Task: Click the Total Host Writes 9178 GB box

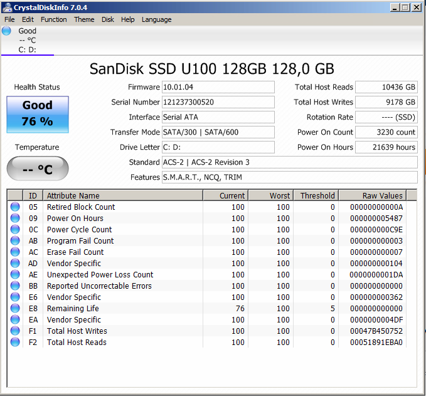Action: pyautogui.click(x=386, y=102)
